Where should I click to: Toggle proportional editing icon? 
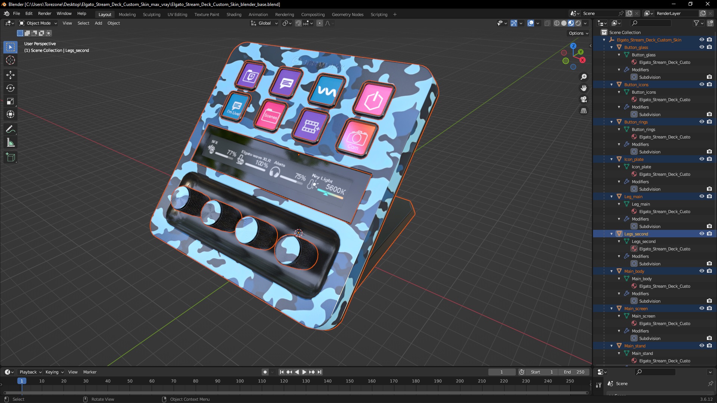[320, 23]
